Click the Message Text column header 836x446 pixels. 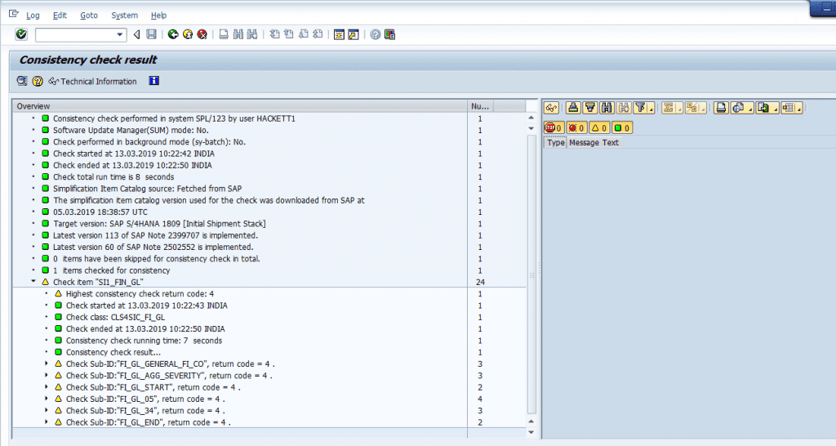point(594,143)
